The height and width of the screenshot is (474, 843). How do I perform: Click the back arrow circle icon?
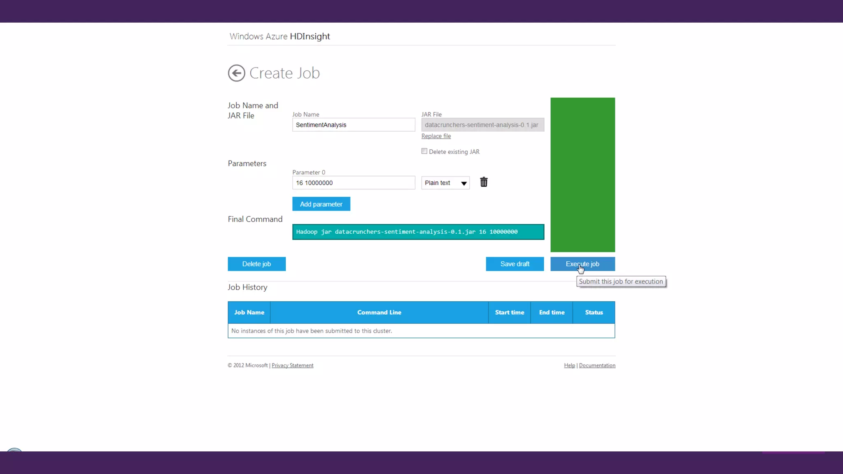pos(236,73)
